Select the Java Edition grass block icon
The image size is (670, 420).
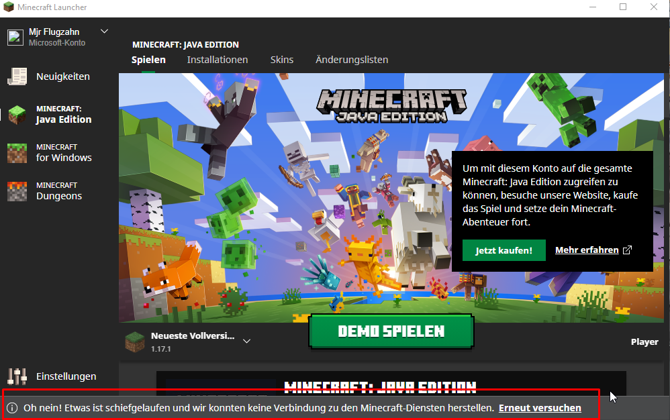tap(17, 115)
